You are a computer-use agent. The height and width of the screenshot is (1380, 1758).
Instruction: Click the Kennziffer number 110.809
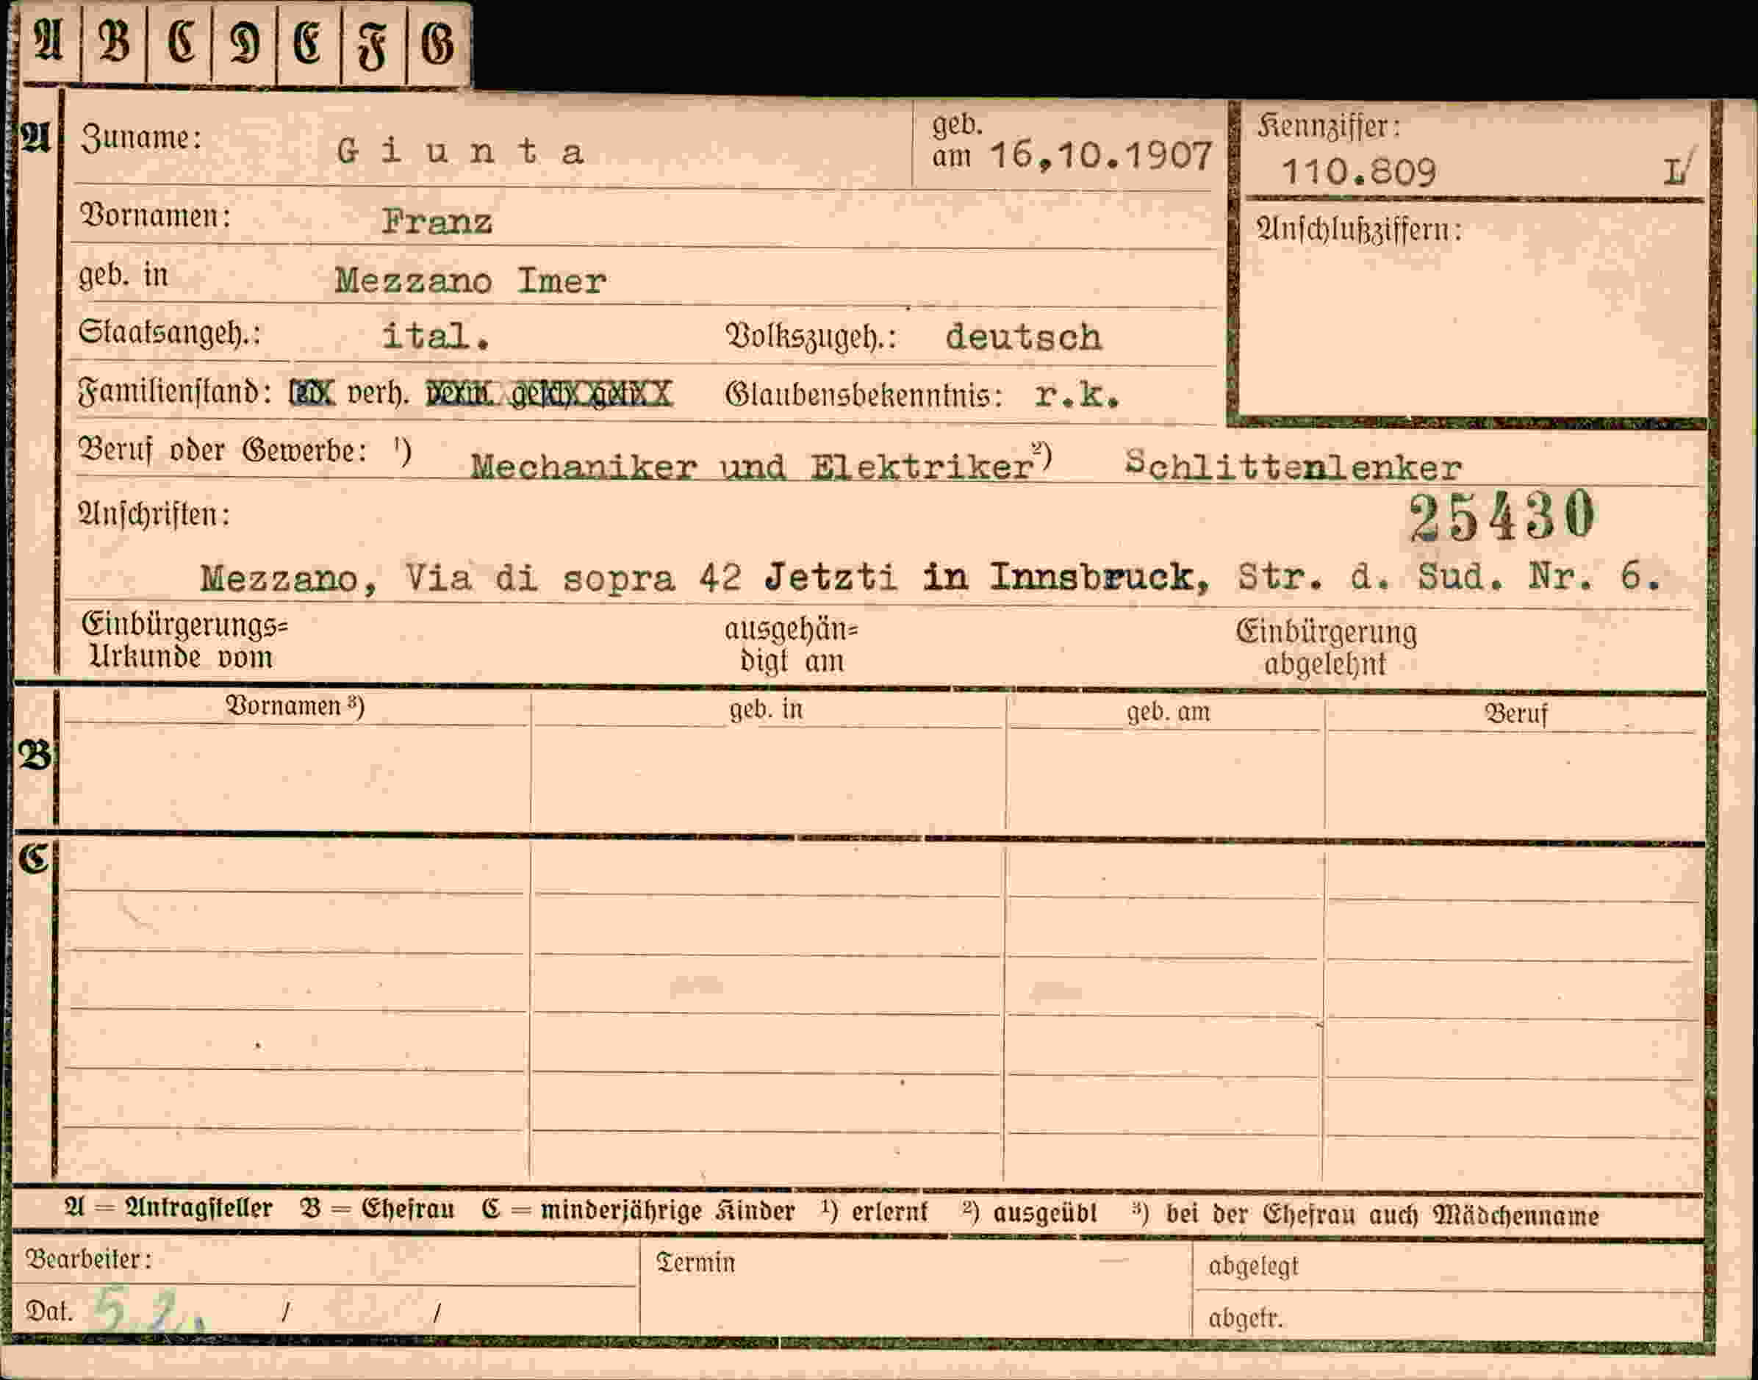pos(1360,171)
